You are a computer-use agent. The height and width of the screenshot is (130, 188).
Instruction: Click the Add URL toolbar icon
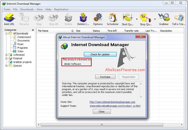[x=9, y=18]
